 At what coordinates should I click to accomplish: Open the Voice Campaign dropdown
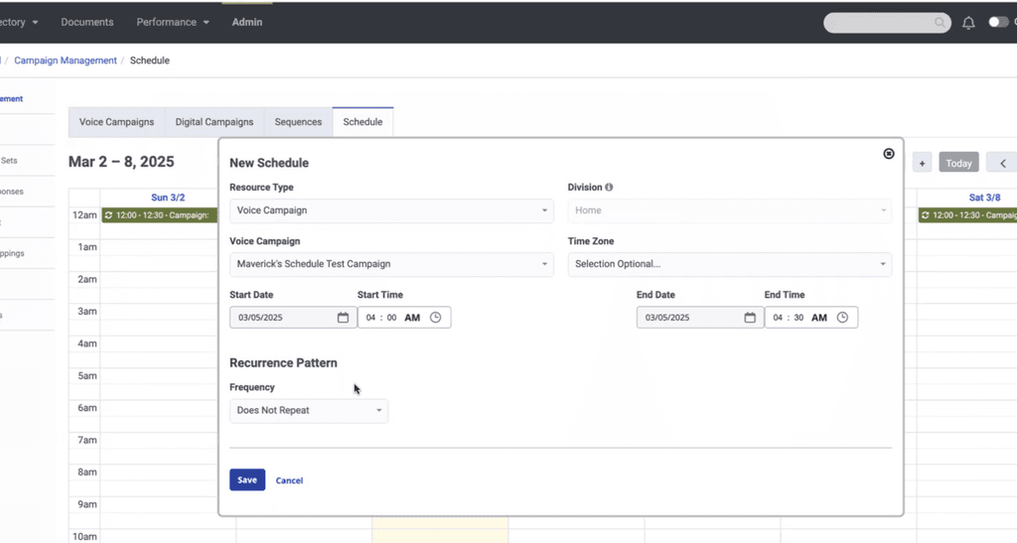(391, 264)
